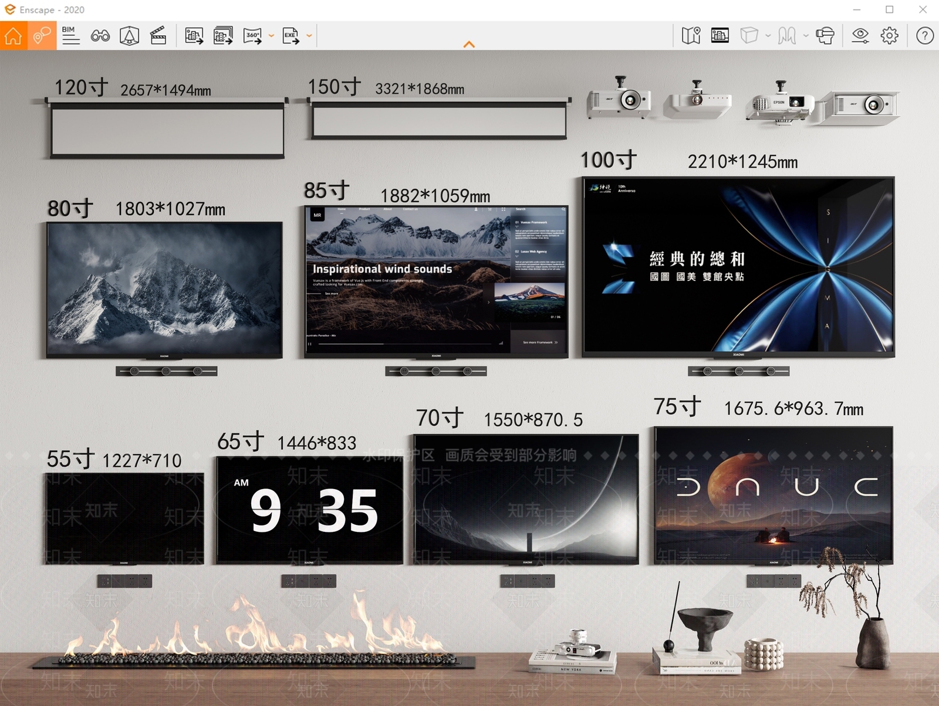Click the Batch rendering export icon
Viewport: 939px width, 706px height.
coord(223,36)
